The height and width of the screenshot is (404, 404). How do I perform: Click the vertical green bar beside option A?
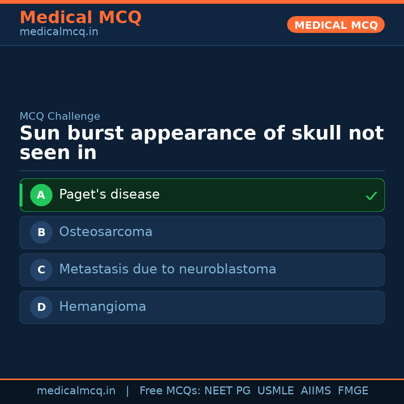click(21, 195)
